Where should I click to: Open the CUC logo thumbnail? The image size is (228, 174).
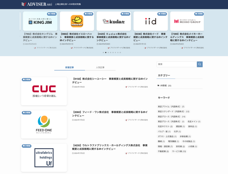[44, 91]
